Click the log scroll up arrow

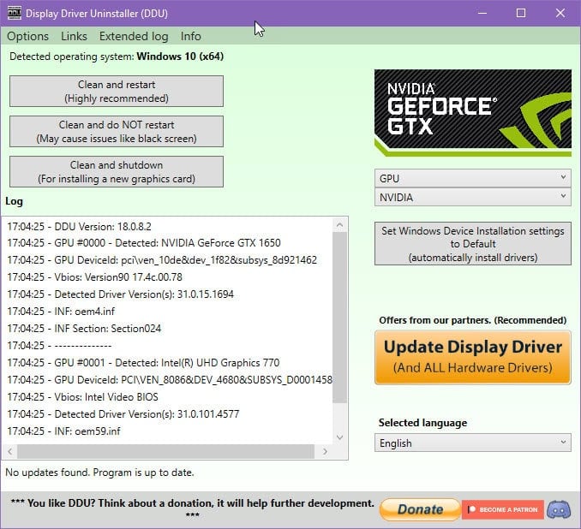point(340,225)
